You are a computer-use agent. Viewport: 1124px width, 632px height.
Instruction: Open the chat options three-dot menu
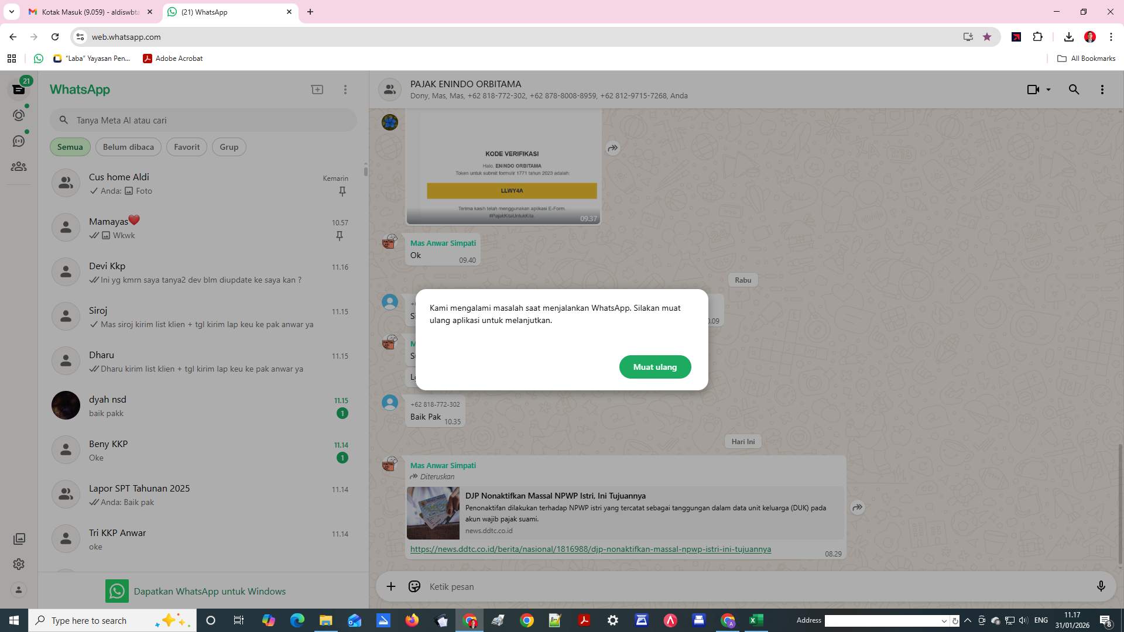click(1102, 89)
